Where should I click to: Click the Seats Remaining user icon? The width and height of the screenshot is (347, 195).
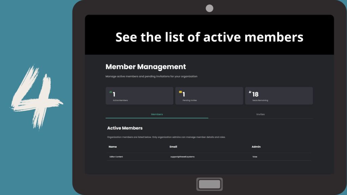click(x=250, y=92)
